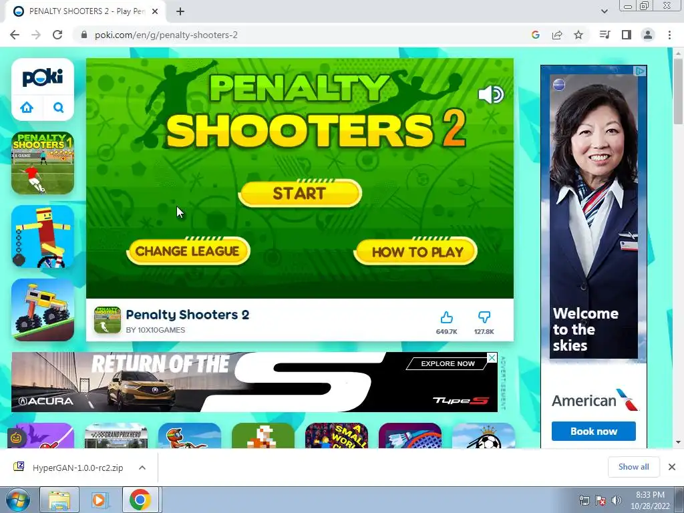The height and width of the screenshot is (513, 684).
Task: Click the network icon in tray
Action: point(584,500)
